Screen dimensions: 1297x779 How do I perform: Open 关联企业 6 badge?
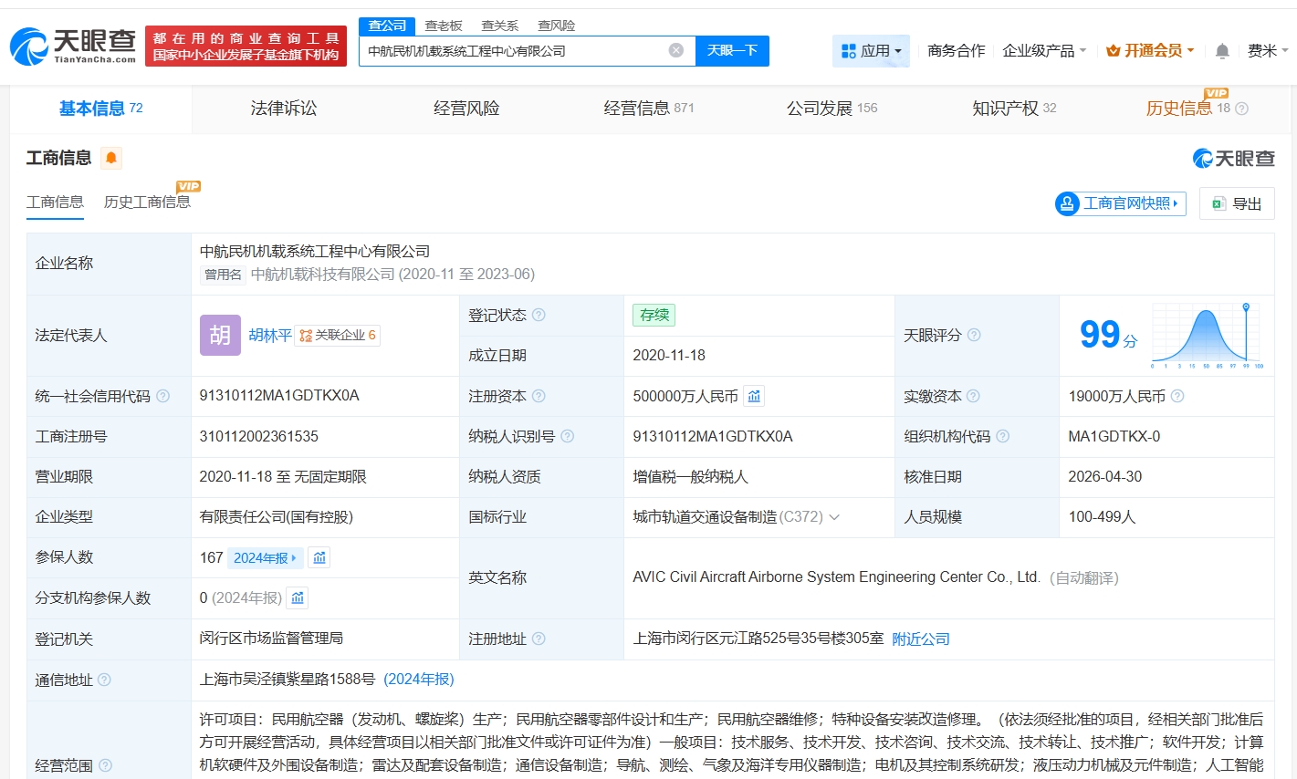click(338, 335)
